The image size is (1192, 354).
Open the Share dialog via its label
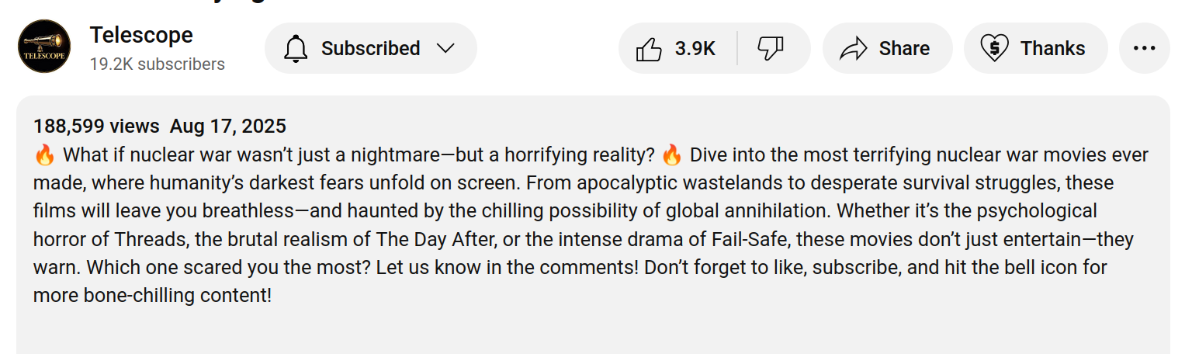(x=904, y=48)
